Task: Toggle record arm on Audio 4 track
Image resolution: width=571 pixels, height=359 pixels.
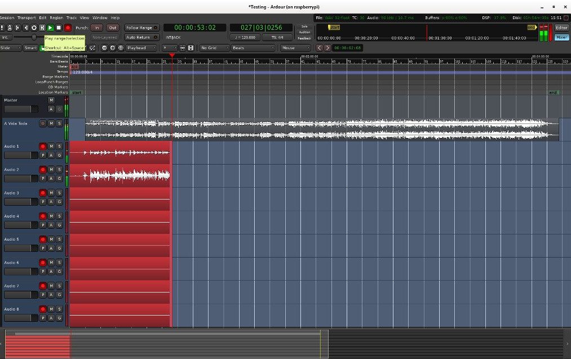Action: point(43,216)
